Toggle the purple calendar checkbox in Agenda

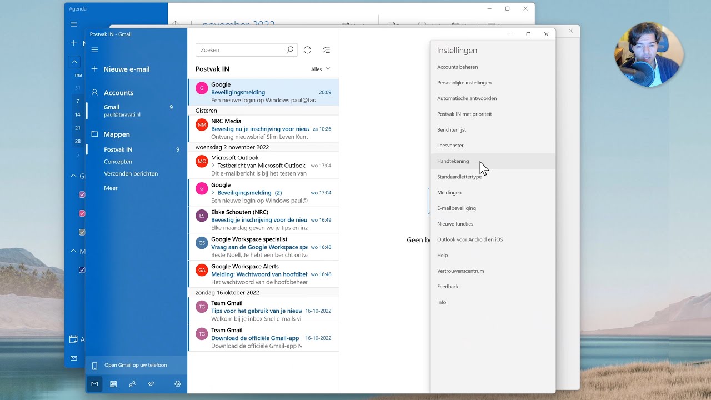pos(82,194)
